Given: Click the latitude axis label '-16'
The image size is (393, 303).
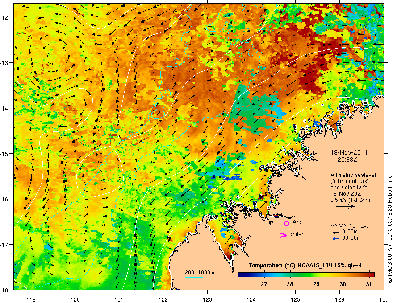Looking at the screenshot, I should (5, 199).
